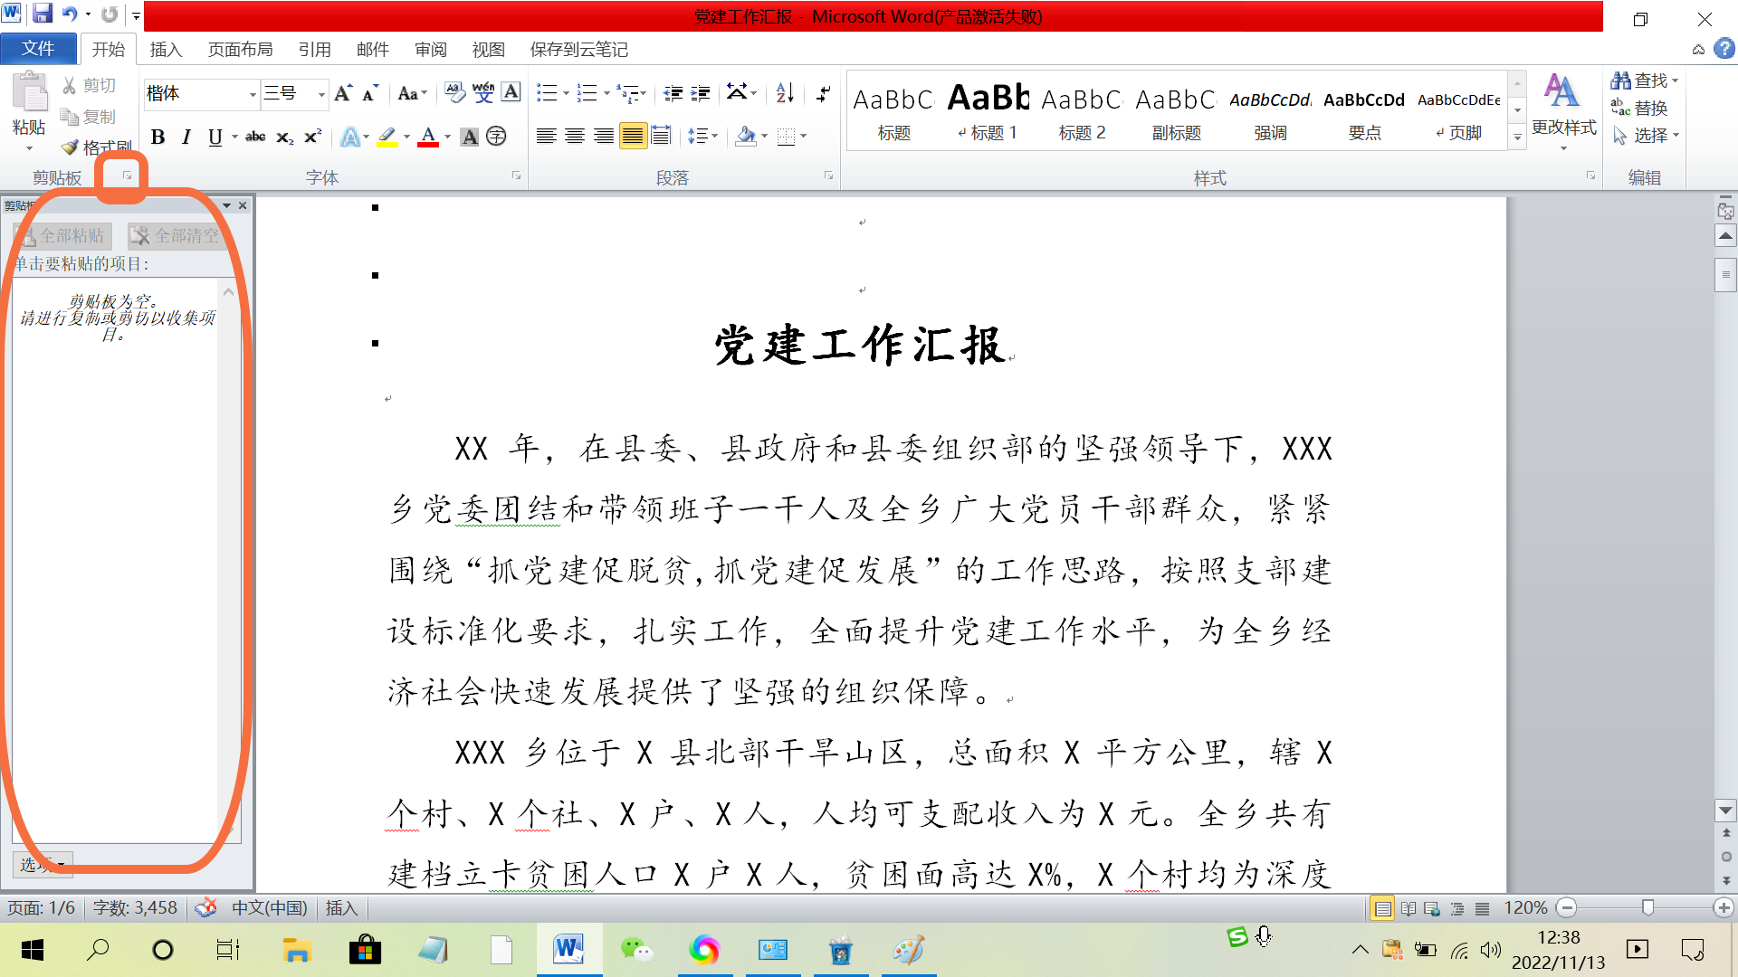Toggle Bold formatting

pos(158,137)
